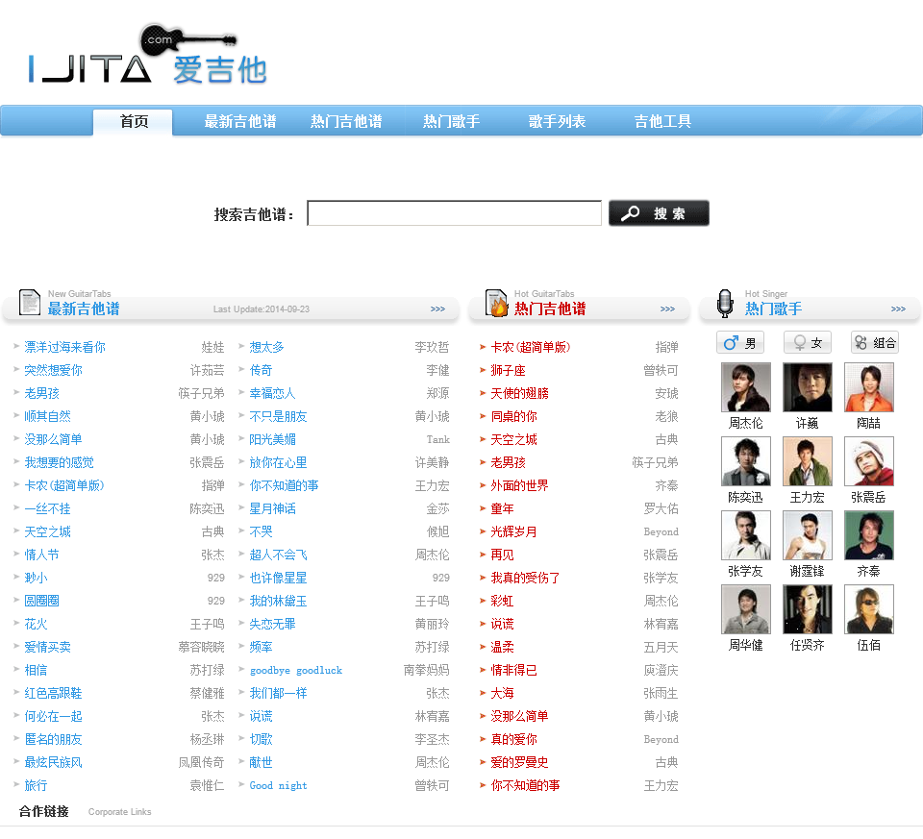Open singer photo of 周杰伦
The height and width of the screenshot is (839, 923).
click(746, 387)
